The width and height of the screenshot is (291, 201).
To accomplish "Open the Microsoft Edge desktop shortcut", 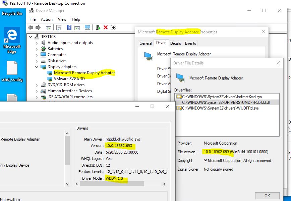I will point(12,40).
